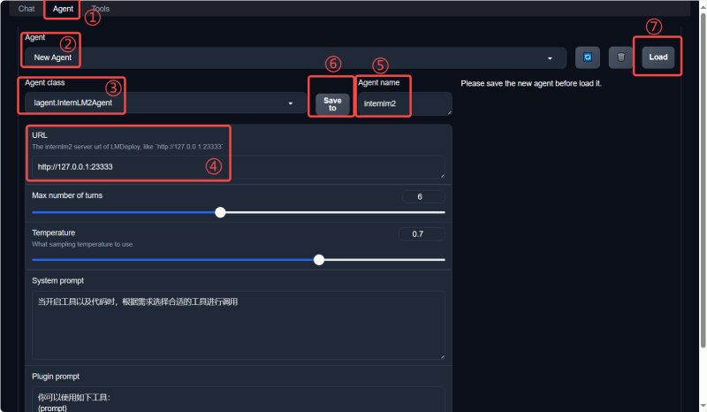Click the 'Please save the new agent' message
This screenshot has height=412, width=707.
[x=531, y=83]
